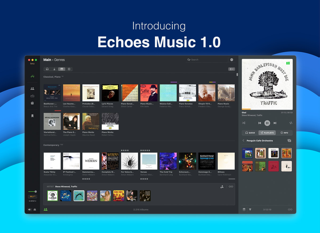Select the Free album thumbnail in artist panel

[x=145, y=196]
